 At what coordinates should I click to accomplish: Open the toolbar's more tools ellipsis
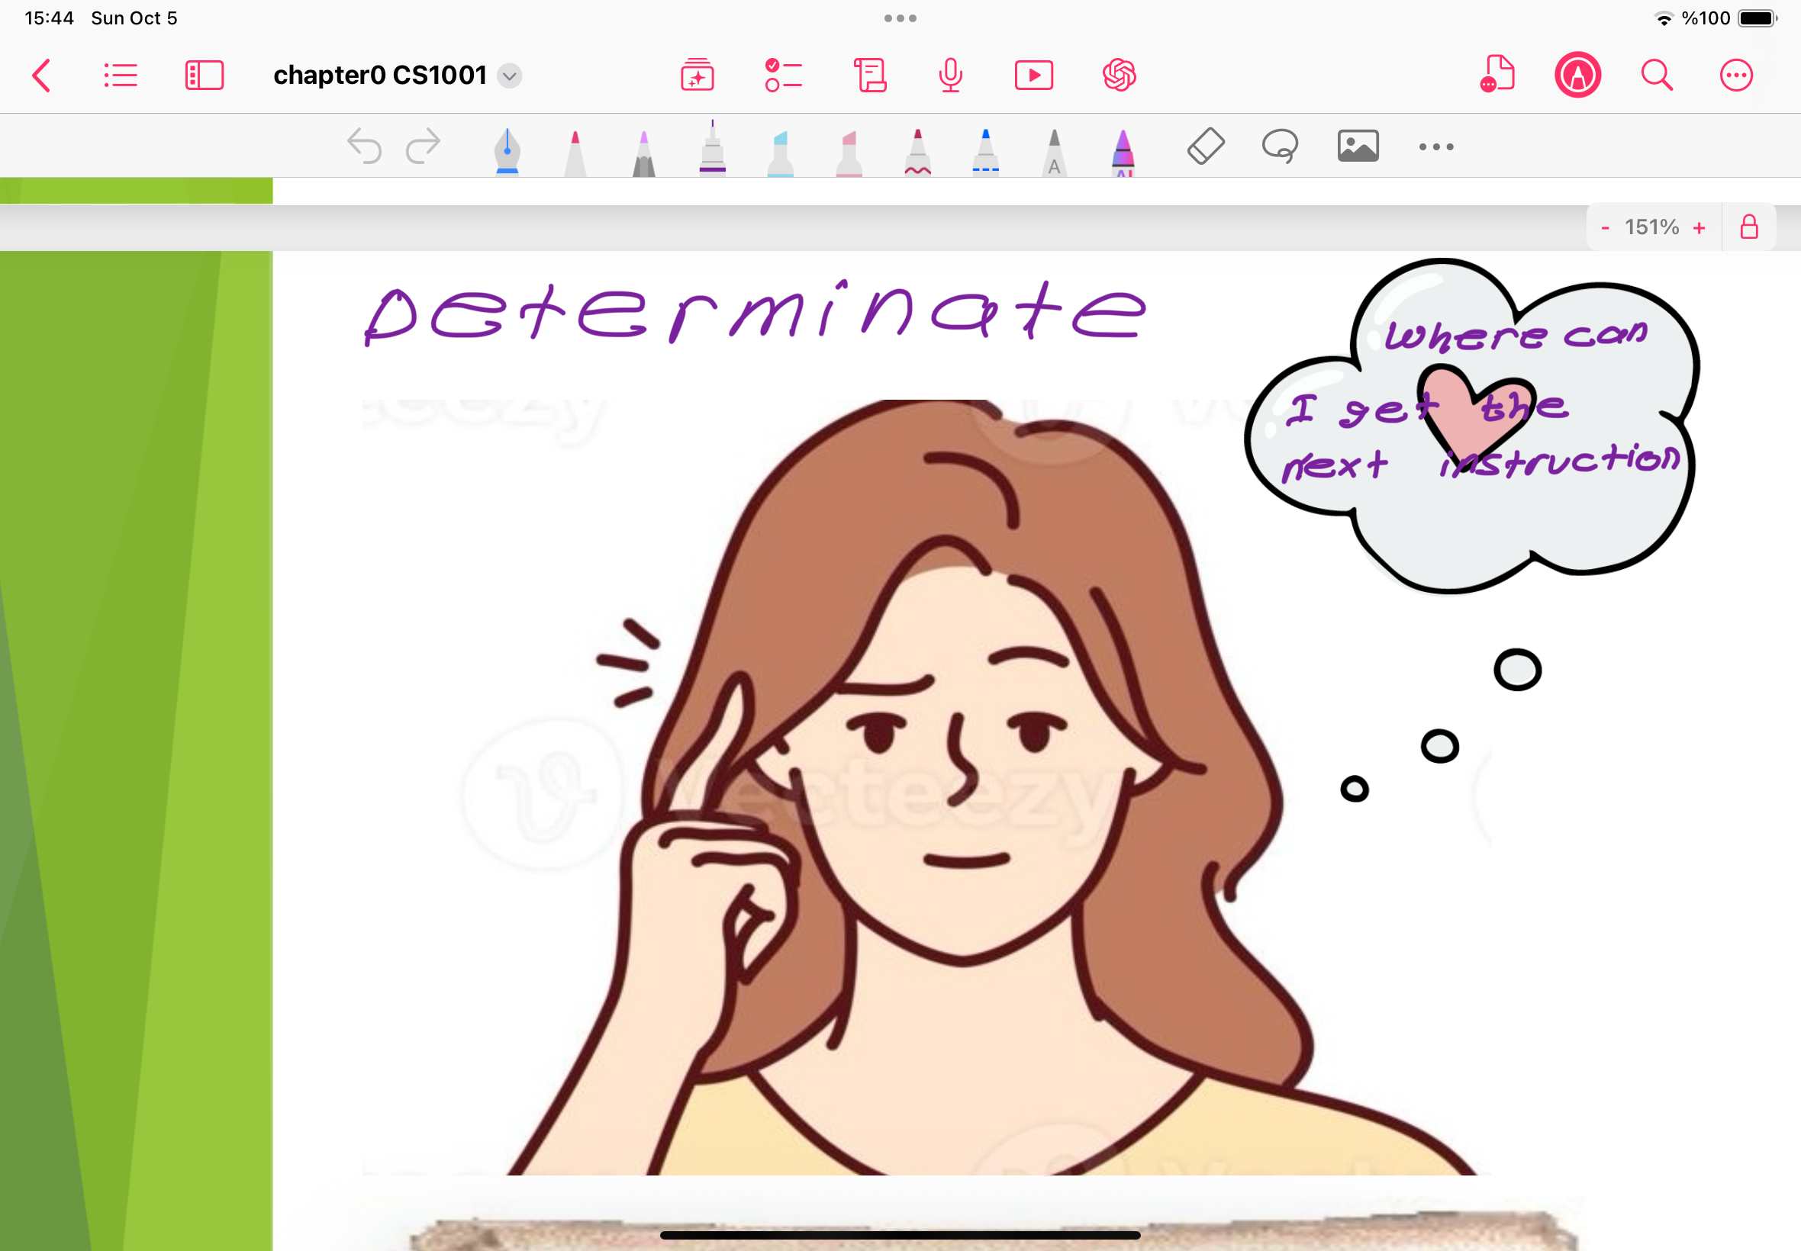point(1436,146)
